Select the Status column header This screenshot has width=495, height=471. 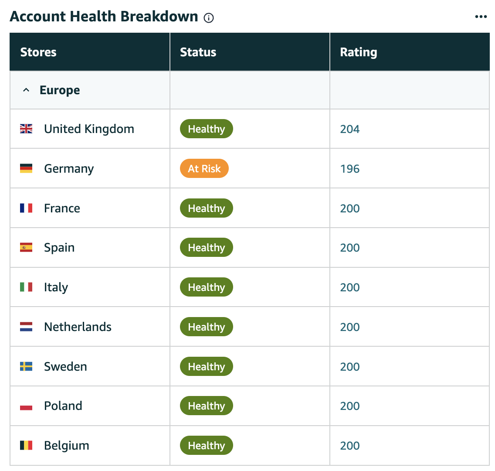(x=198, y=52)
